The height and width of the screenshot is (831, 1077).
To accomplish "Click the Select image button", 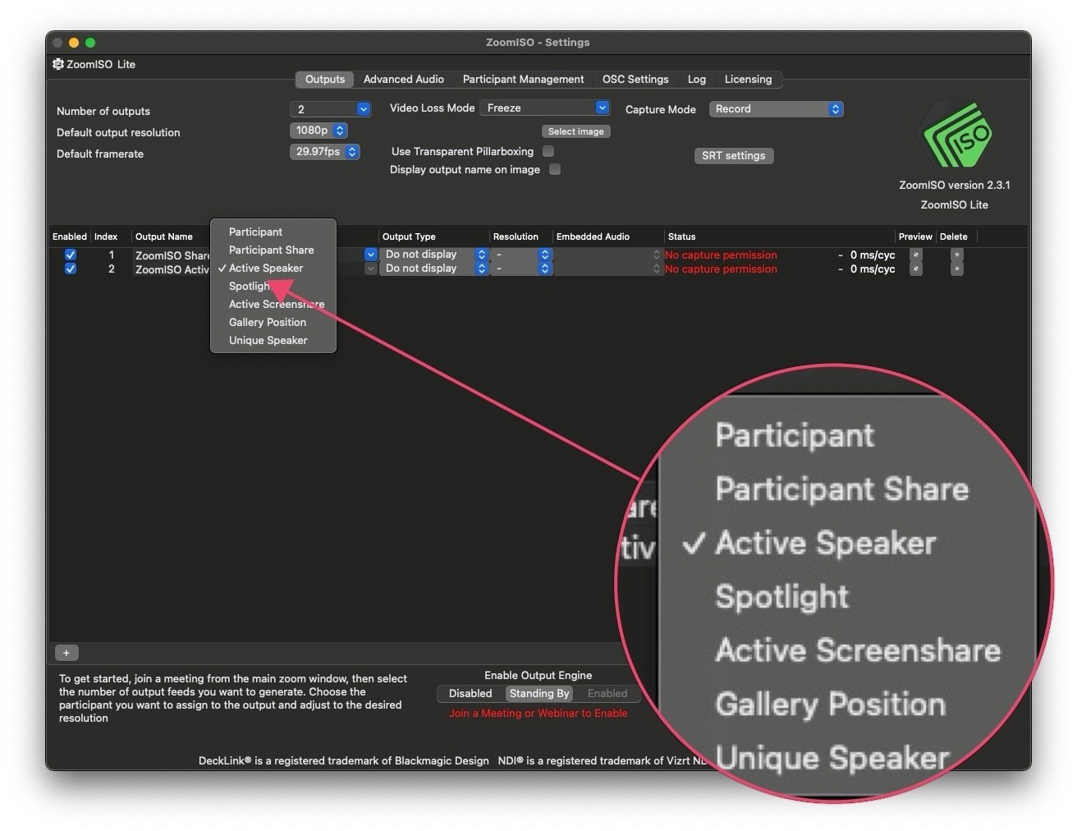I will (x=575, y=131).
